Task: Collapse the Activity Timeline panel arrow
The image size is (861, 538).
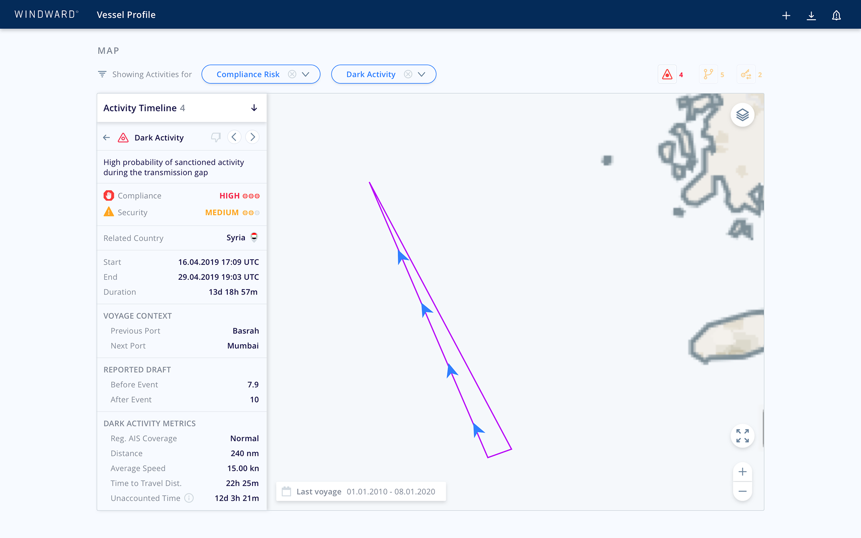Action: point(254,108)
